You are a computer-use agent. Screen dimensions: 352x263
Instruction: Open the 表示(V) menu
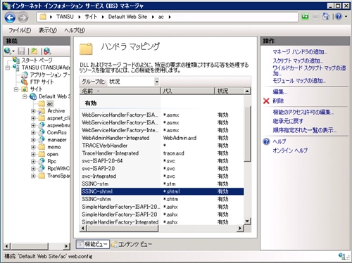48,30
